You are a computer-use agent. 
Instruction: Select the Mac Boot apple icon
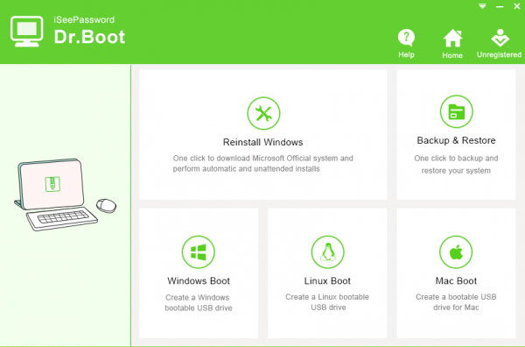click(x=456, y=252)
